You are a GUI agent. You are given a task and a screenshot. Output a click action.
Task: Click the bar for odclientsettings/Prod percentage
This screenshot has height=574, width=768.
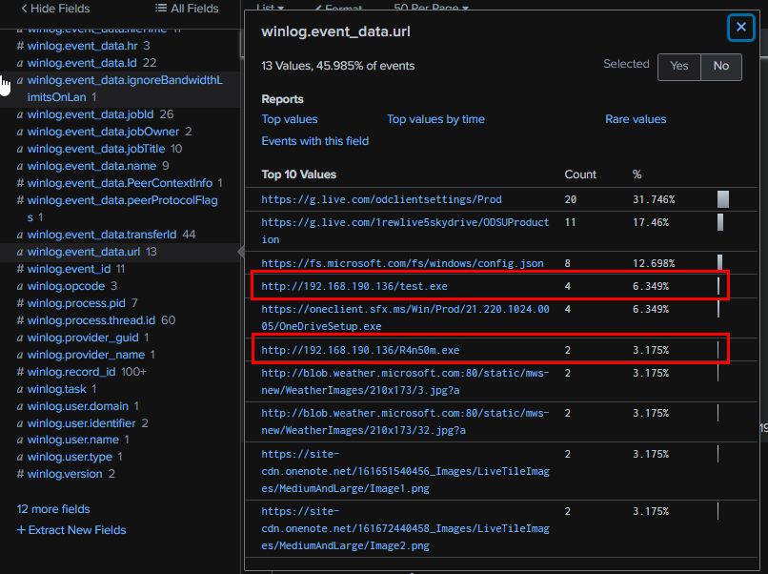coord(722,199)
